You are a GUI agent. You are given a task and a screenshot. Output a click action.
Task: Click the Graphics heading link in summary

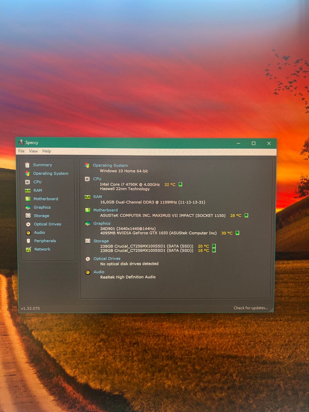coord(102,223)
